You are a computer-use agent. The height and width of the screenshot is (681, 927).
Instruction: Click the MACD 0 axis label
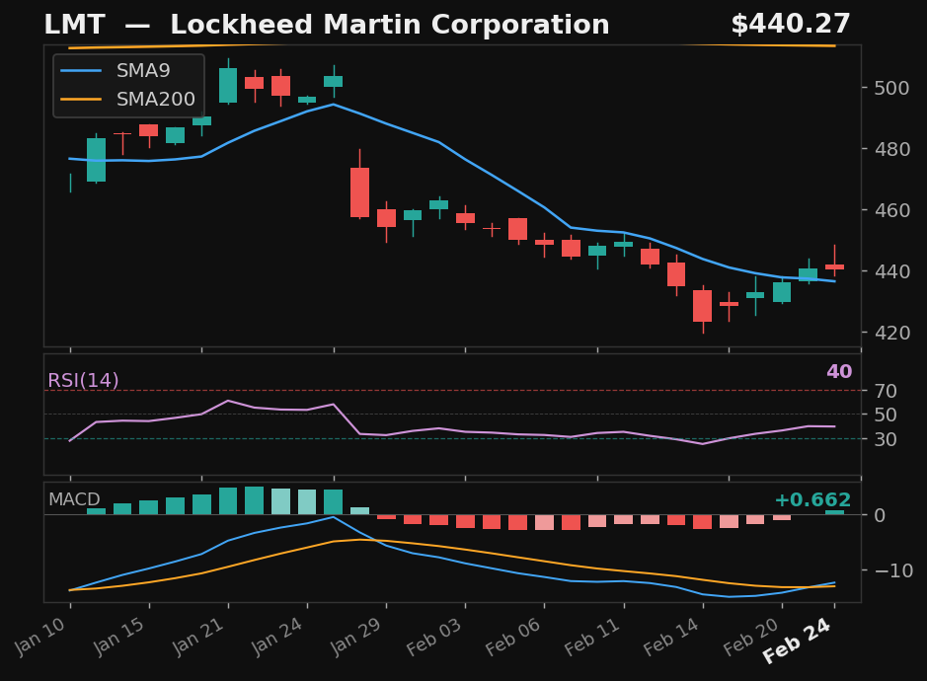[880, 515]
